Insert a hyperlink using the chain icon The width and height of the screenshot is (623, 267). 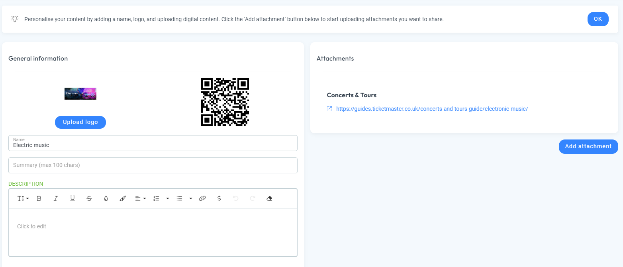coord(202,198)
